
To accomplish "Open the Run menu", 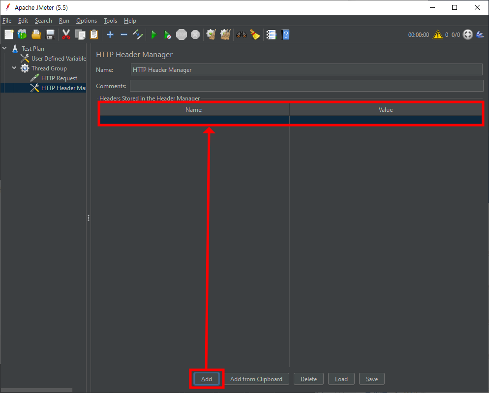I will tap(64, 21).
